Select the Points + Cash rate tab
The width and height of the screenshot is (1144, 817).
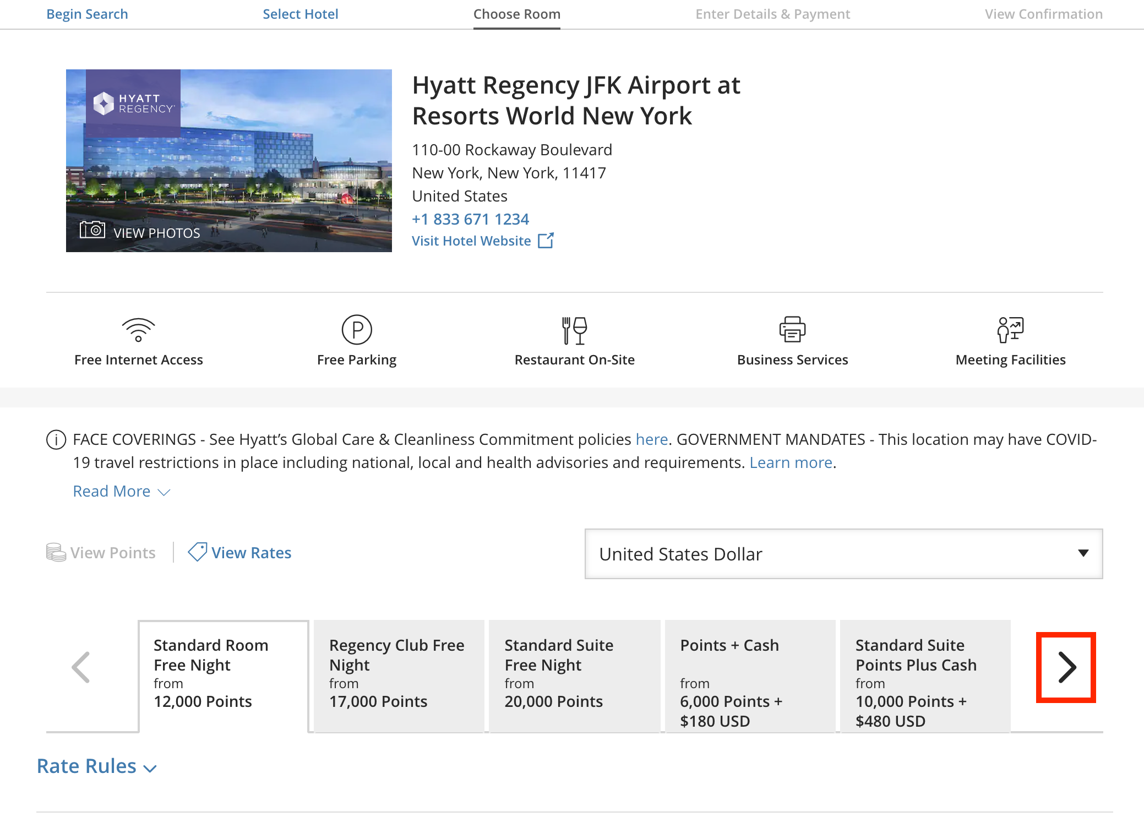coord(750,677)
